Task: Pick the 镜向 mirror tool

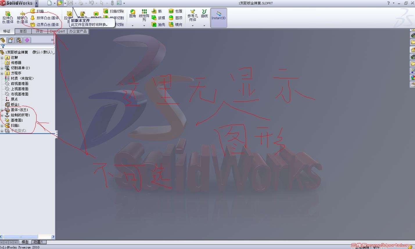Action: coord(176,25)
